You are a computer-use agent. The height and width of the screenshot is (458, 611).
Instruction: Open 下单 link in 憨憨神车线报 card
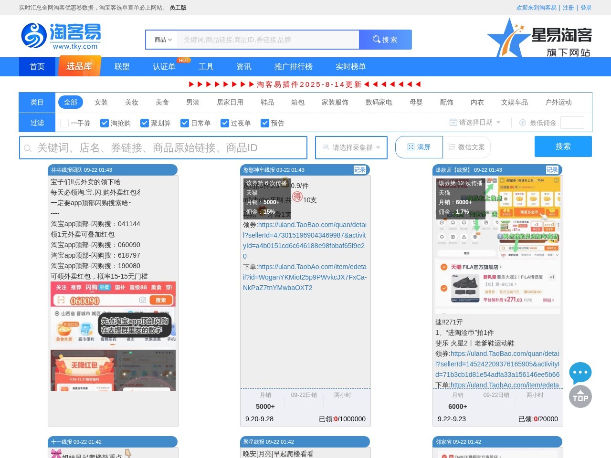305,277
